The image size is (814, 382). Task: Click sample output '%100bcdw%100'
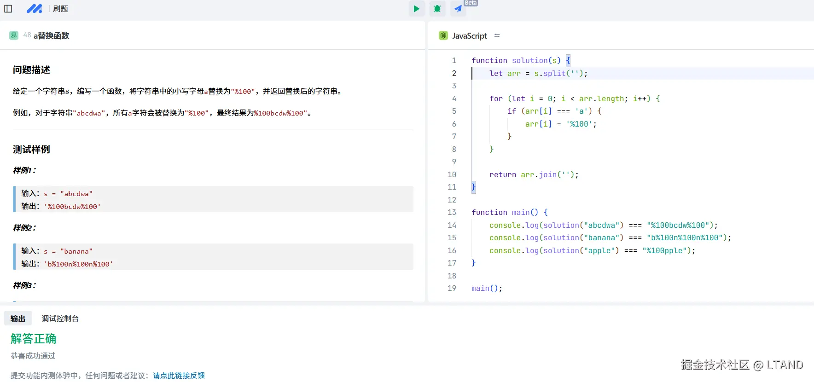pos(72,207)
